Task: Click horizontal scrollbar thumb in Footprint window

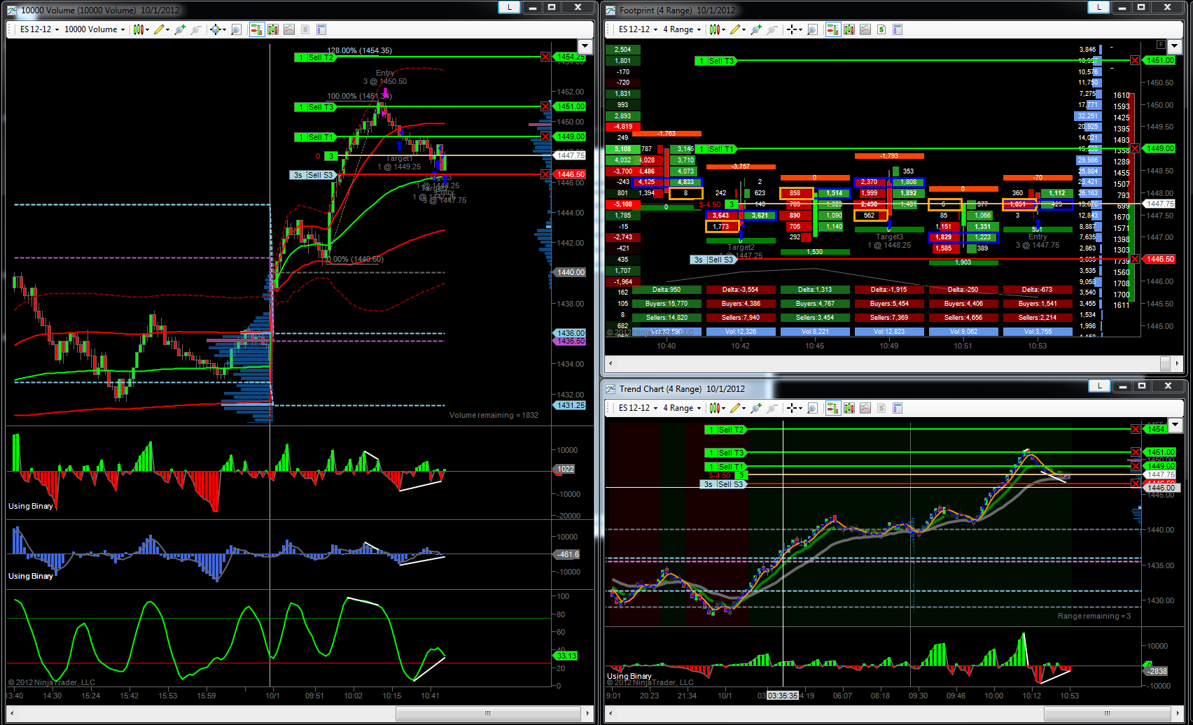Action: tap(1165, 363)
